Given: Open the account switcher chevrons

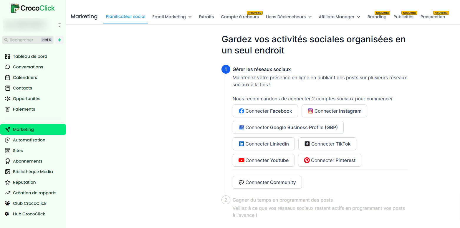Looking at the screenshot, I should click(59, 25).
